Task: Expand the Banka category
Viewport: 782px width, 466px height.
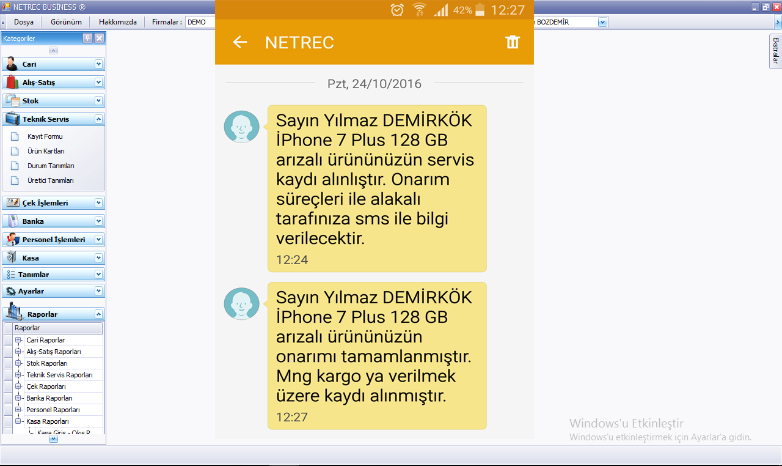Action: (98, 221)
